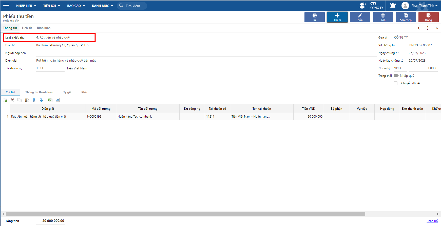
Task: Click the paste clipboard icon
Action: tap(27, 100)
